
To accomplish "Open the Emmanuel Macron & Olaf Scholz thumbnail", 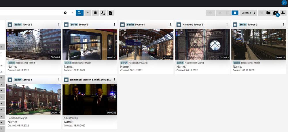I will click(x=90, y=100).
